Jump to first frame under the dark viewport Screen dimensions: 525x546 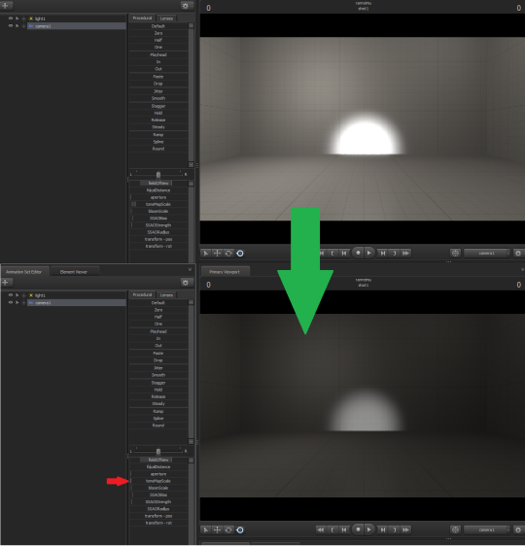[x=321, y=529]
